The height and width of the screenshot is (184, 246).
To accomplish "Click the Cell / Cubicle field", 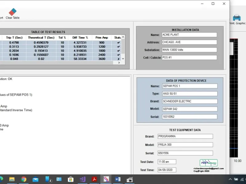I will tap(189, 57).
